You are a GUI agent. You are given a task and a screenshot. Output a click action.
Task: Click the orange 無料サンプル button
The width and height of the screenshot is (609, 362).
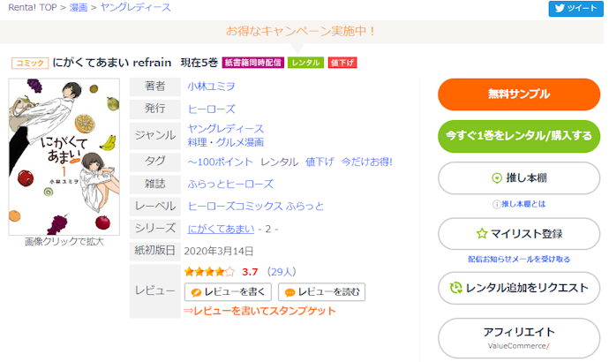[519, 94]
